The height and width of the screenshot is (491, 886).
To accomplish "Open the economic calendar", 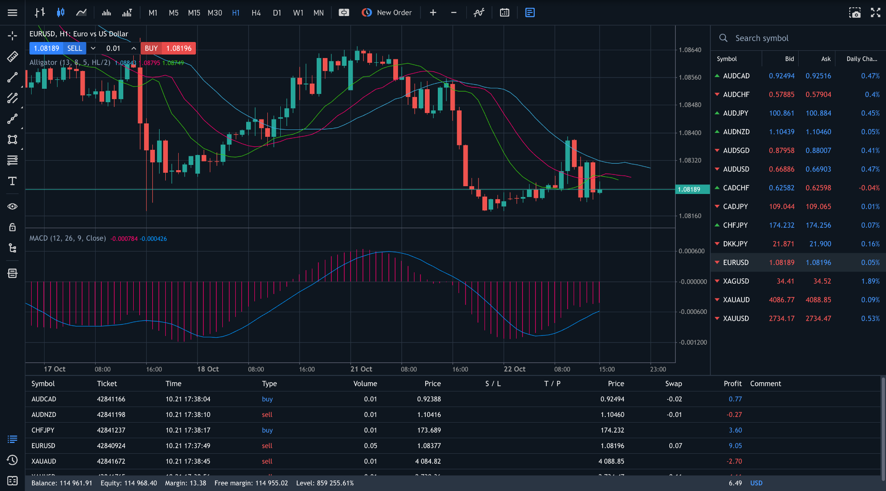I will [x=504, y=13].
